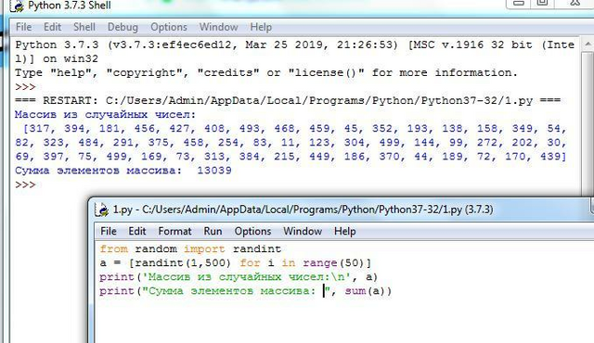
Task: Click the Python Shell window icon
Action: (17, 6)
